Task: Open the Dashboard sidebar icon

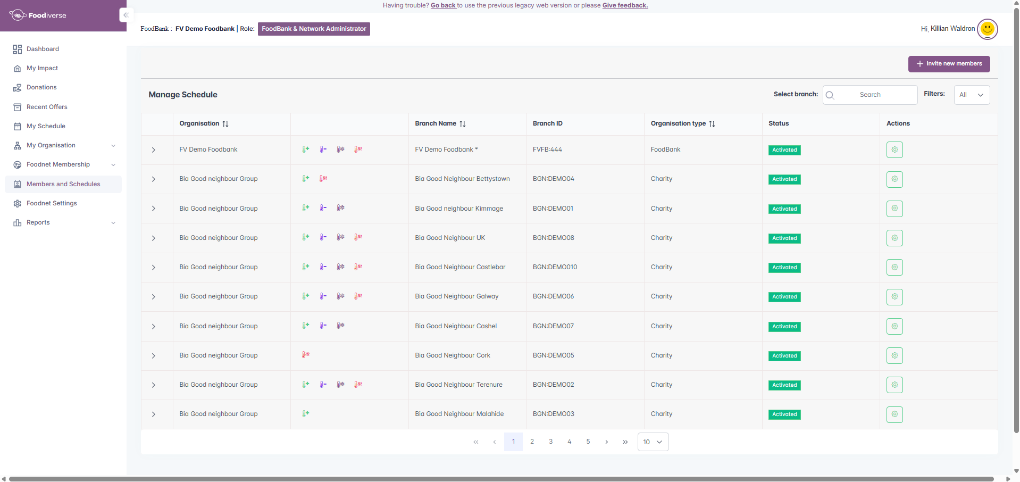Action: point(17,49)
